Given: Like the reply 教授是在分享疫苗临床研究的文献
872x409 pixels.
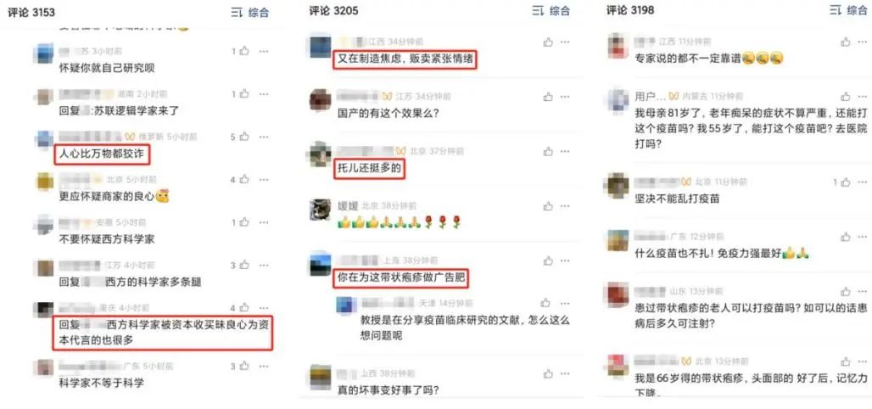Looking at the screenshot, I should point(546,303).
